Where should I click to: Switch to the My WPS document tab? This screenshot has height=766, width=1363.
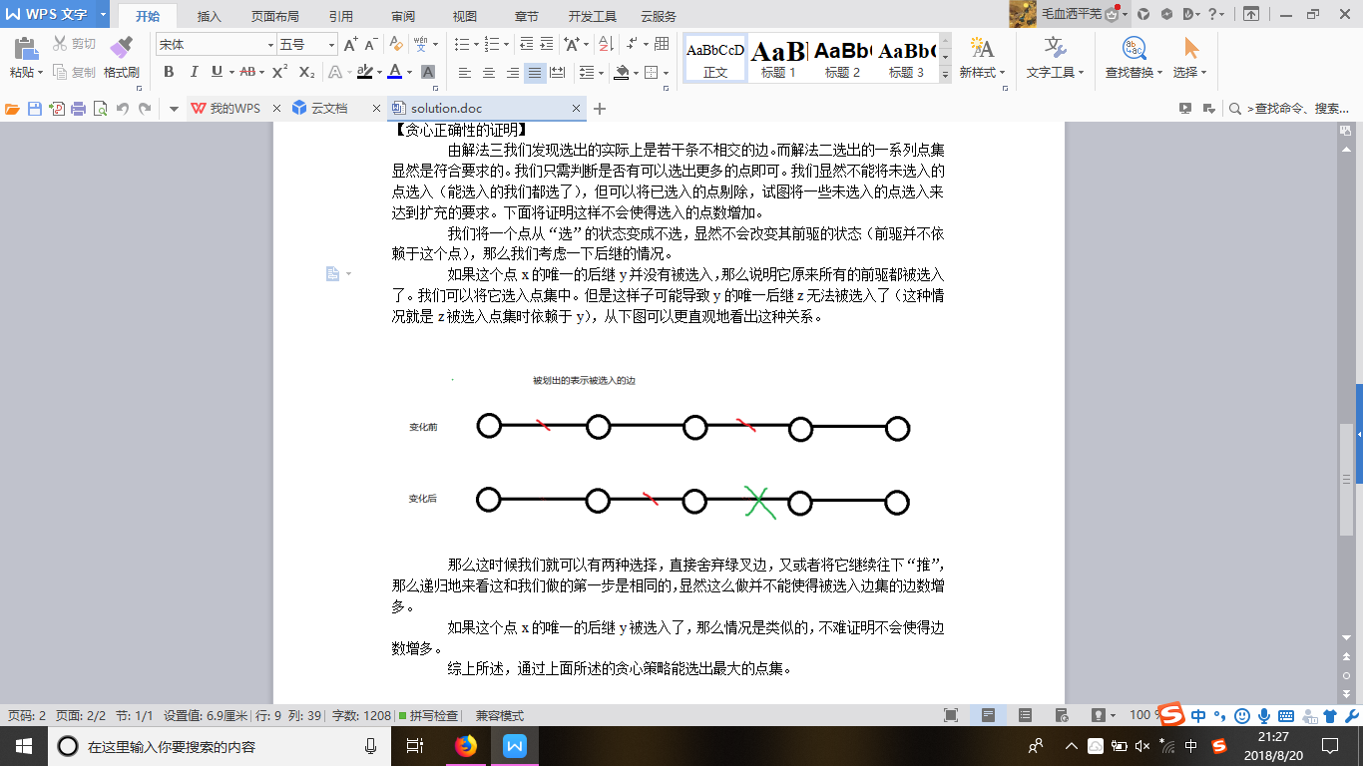(x=234, y=109)
